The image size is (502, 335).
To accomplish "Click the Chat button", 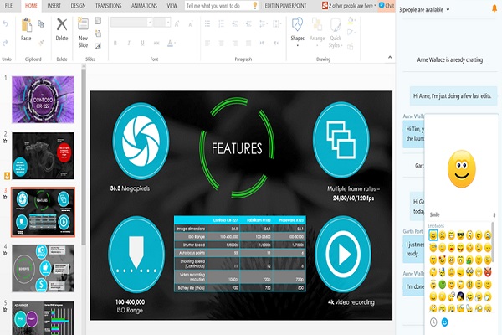I will [x=387, y=6].
